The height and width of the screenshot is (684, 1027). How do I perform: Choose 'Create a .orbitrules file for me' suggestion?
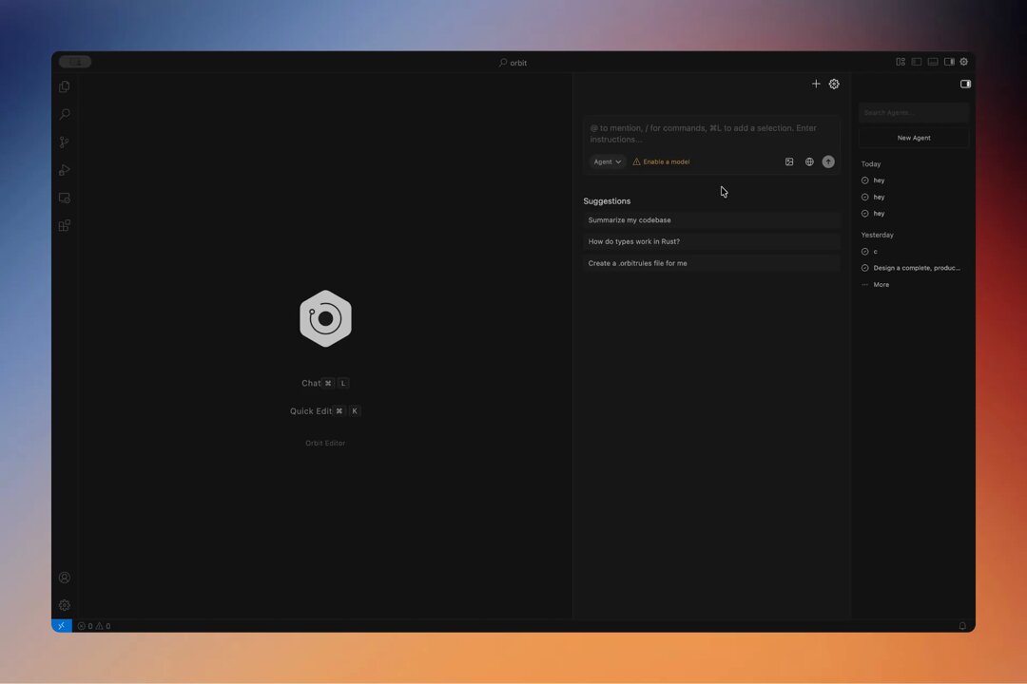click(711, 263)
